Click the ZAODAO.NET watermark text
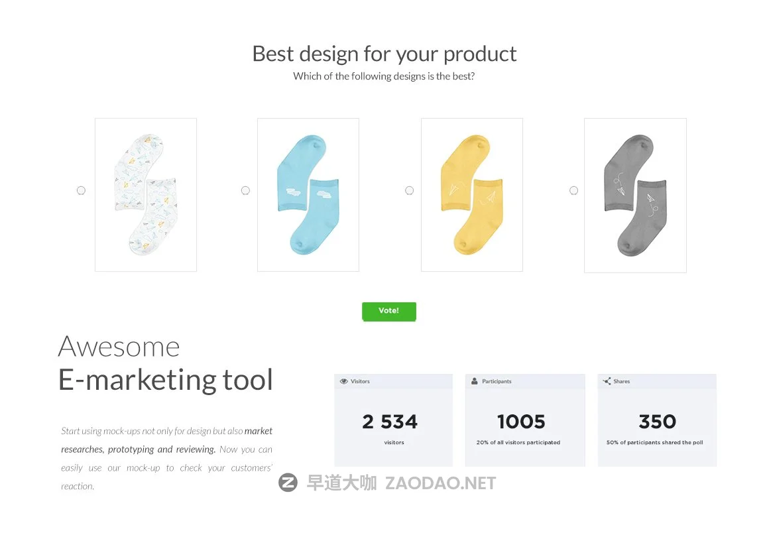This screenshot has width=769, height=533. pyautogui.click(x=440, y=483)
